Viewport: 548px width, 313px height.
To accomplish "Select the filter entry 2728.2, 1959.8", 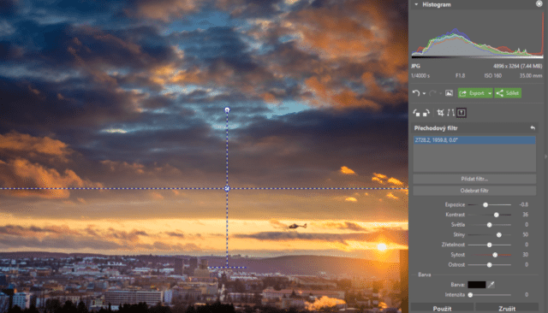I will (474, 140).
